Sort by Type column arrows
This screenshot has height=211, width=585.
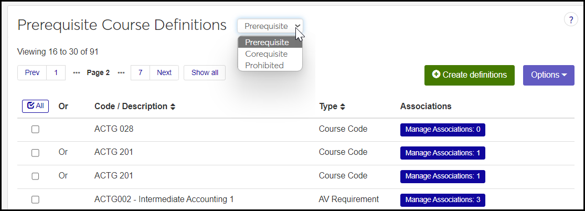click(x=343, y=107)
